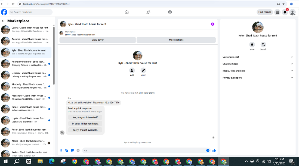
Task: Send quick reply 'Yes, are you interested?'
Action: (85, 117)
